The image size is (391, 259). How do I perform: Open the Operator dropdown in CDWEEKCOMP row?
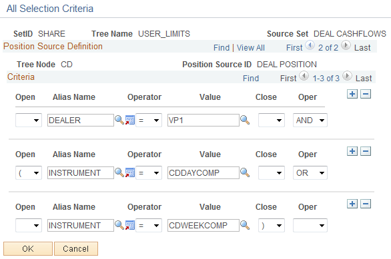point(149,226)
